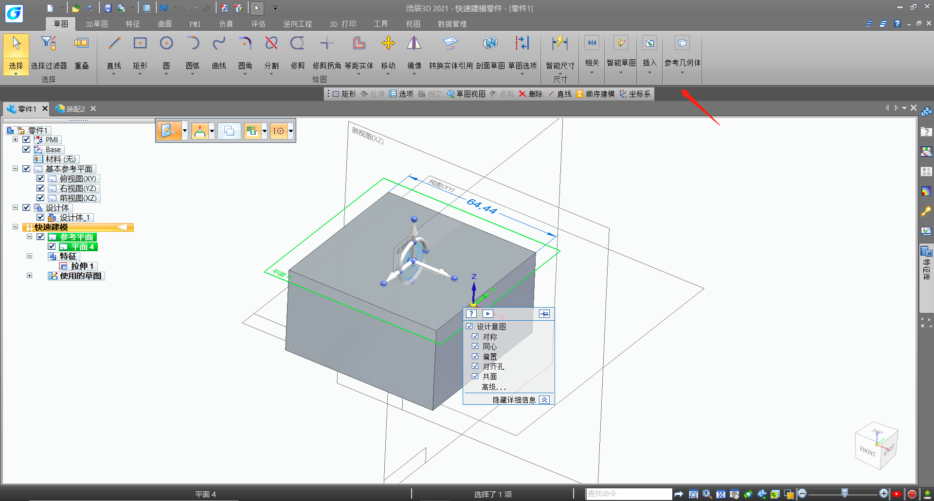Collapse the 基本参考平面 tree node

[15, 169]
